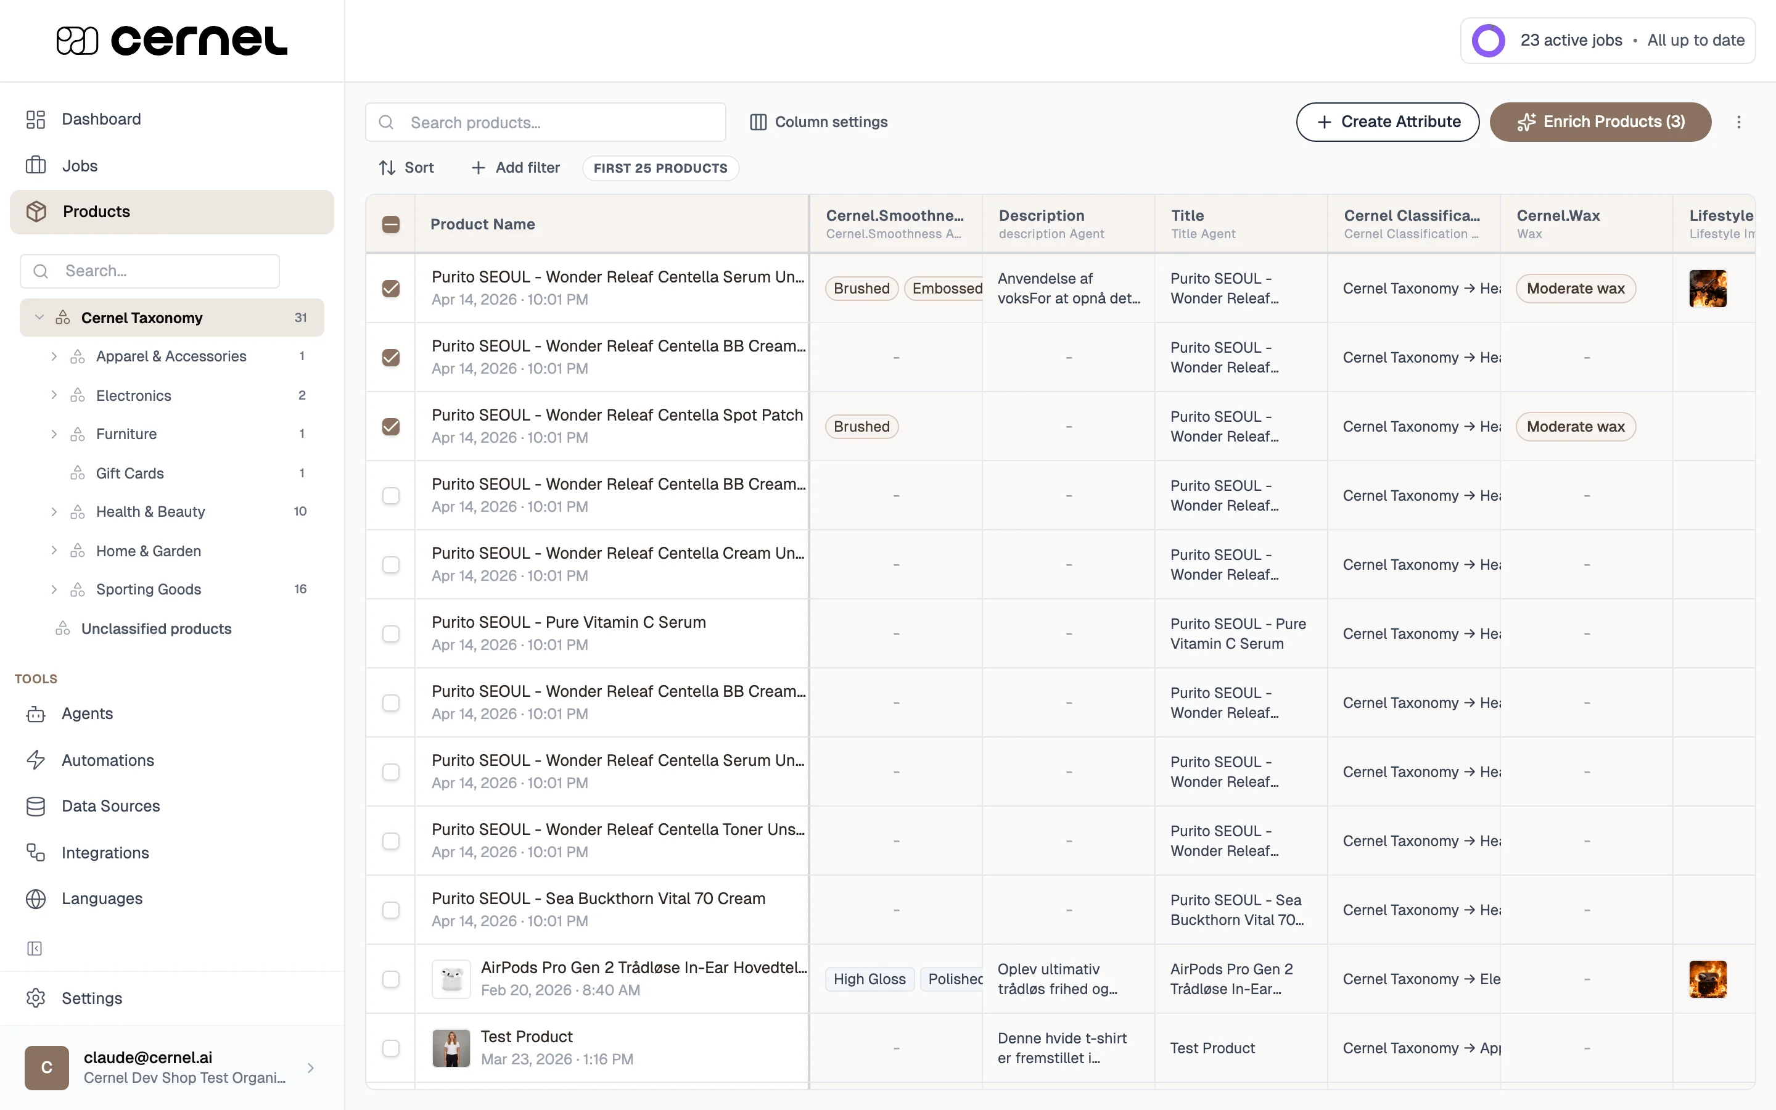Check the Test Product checkbox

coord(391,1048)
